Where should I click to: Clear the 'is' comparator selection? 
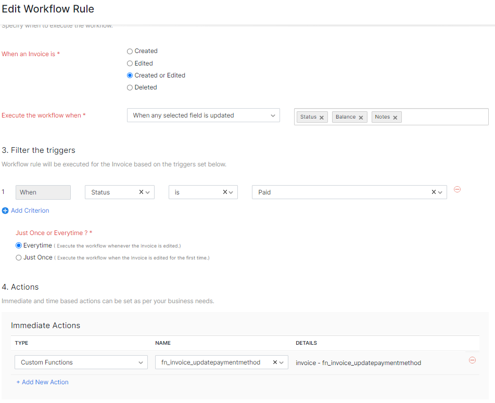click(x=225, y=192)
